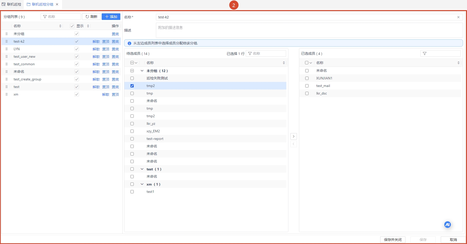467x244 pixels.
Task: Check the 巡检失败测试 member checkbox
Action: (132, 78)
